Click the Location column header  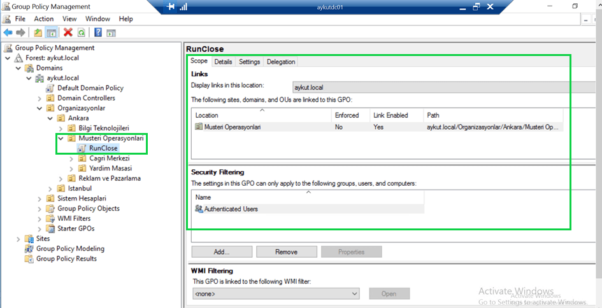207,115
